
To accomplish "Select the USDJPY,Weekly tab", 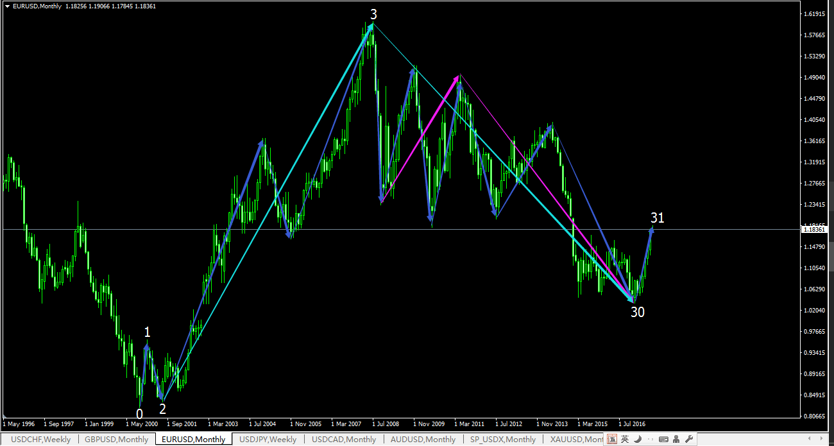I will pyautogui.click(x=268, y=439).
